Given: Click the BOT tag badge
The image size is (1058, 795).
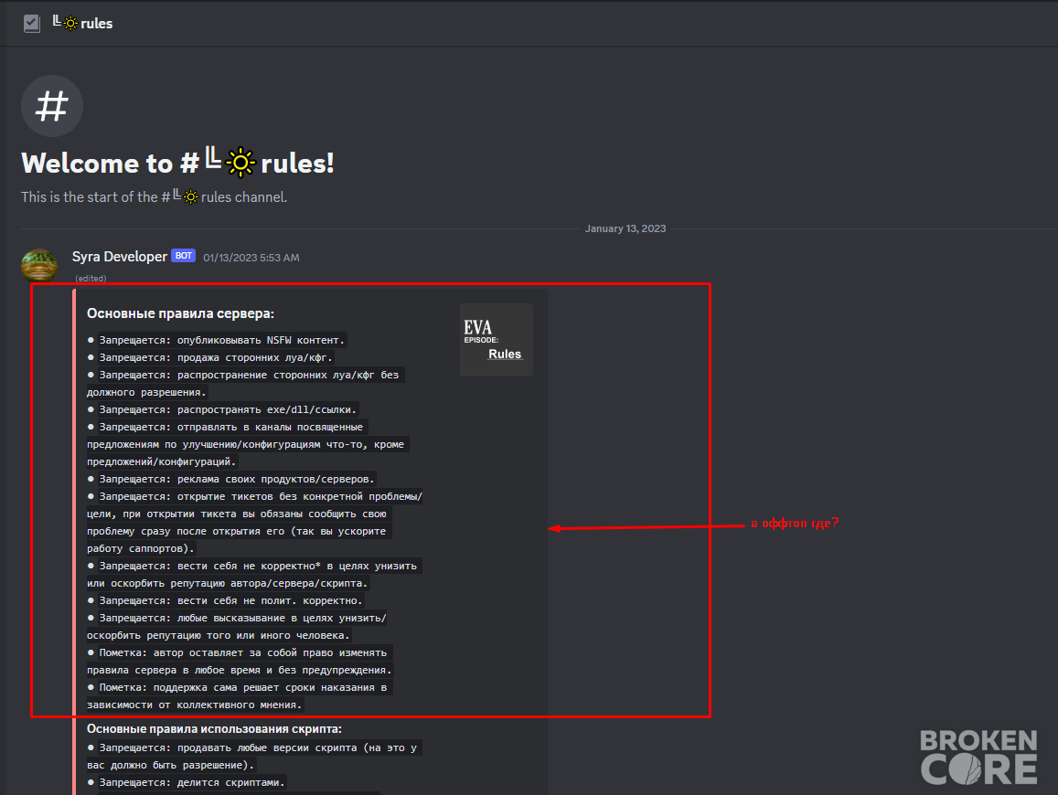Looking at the screenshot, I should coord(183,256).
